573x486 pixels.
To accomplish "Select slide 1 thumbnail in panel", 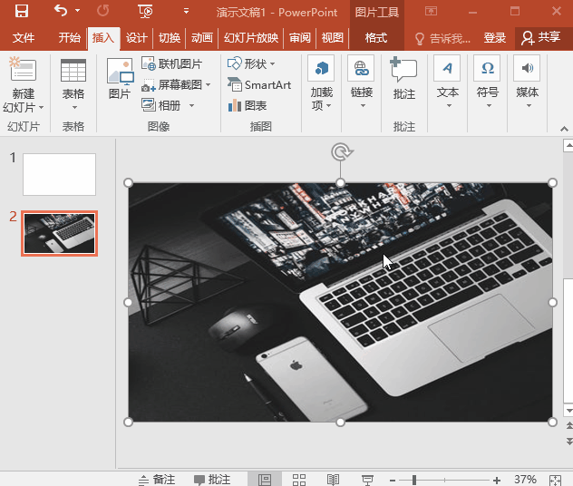I will pos(59,174).
